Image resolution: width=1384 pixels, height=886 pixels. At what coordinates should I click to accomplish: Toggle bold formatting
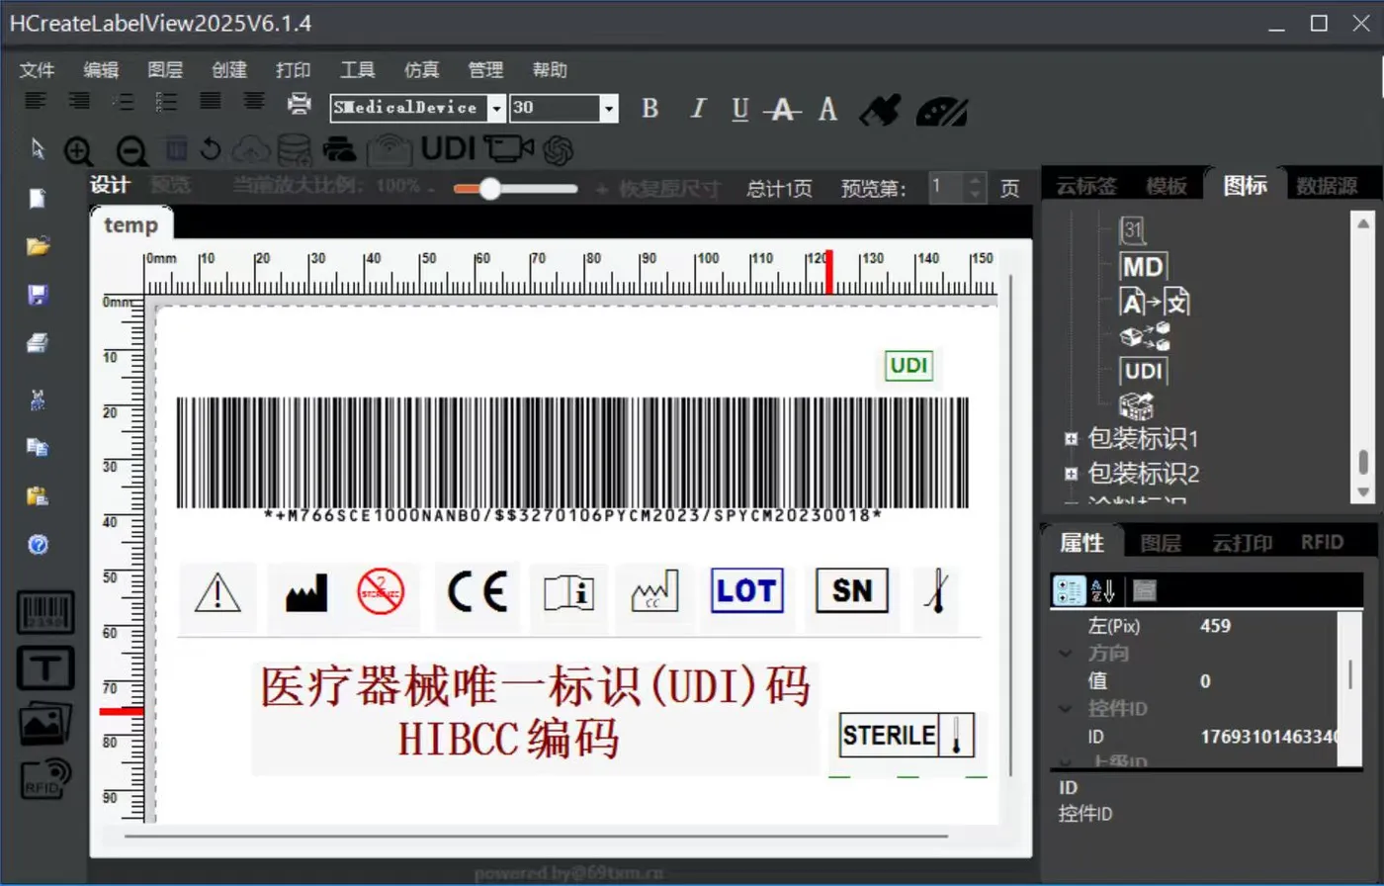click(649, 109)
